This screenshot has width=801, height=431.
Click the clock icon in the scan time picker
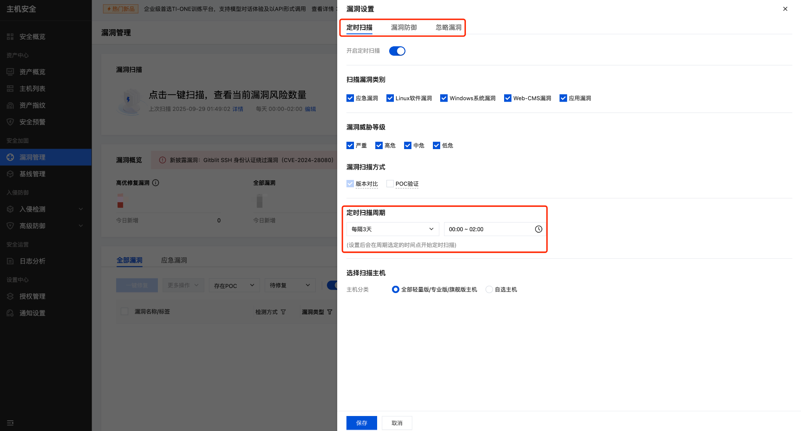tap(538, 229)
